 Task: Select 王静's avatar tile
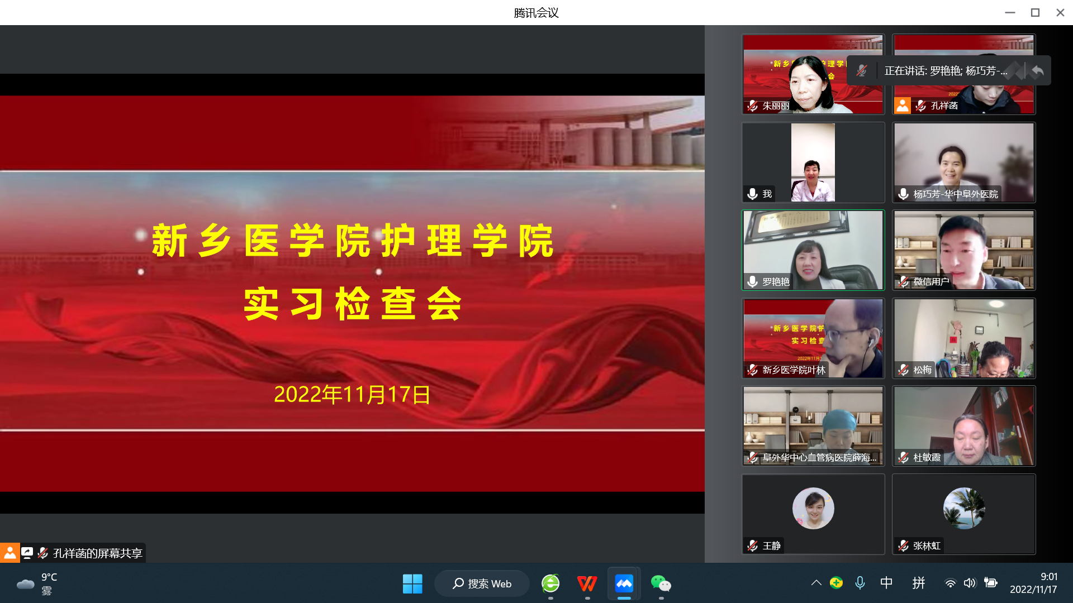[x=813, y=508]
